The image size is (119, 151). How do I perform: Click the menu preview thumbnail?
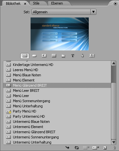59,34
